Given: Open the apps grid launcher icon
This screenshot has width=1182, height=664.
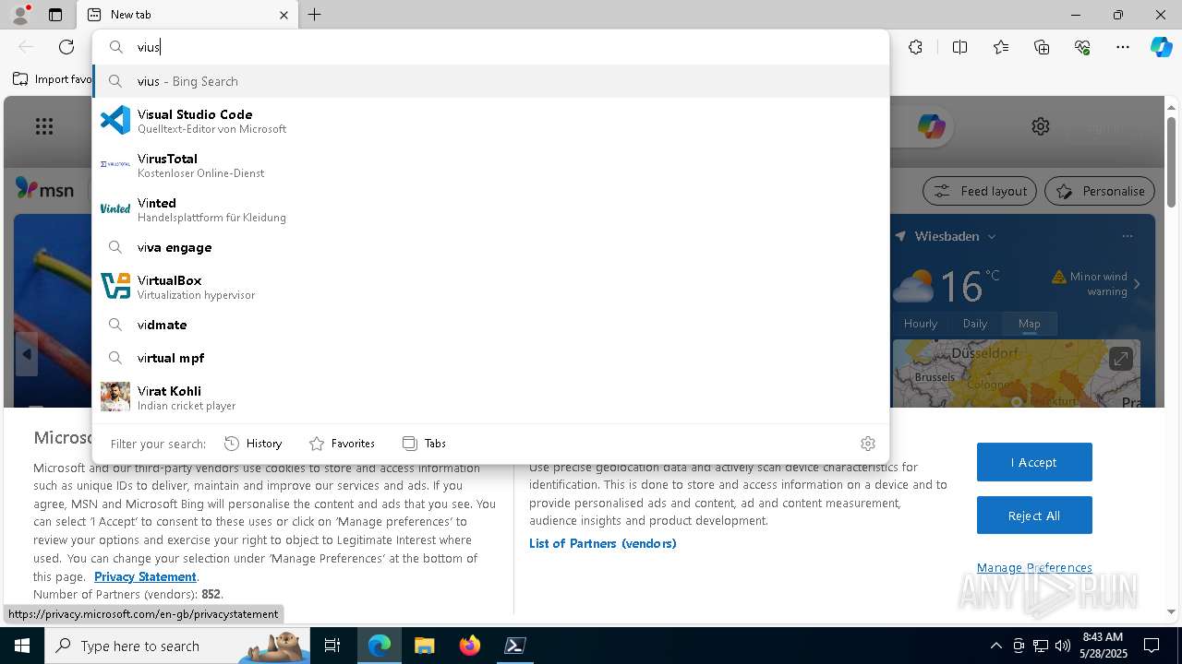Looking at the screenshot, I should tap(44, 126).
